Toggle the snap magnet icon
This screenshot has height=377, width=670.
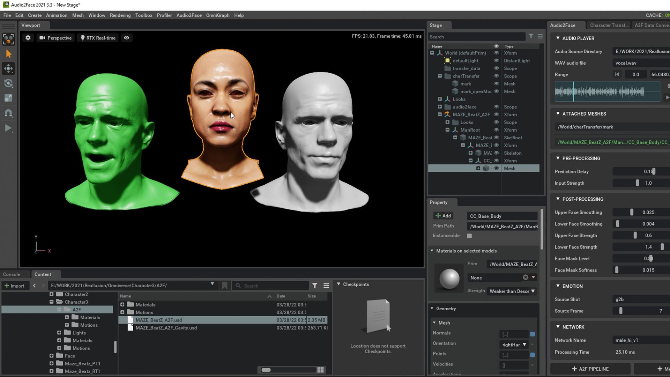pyautogui.click(x=8, y=113)
